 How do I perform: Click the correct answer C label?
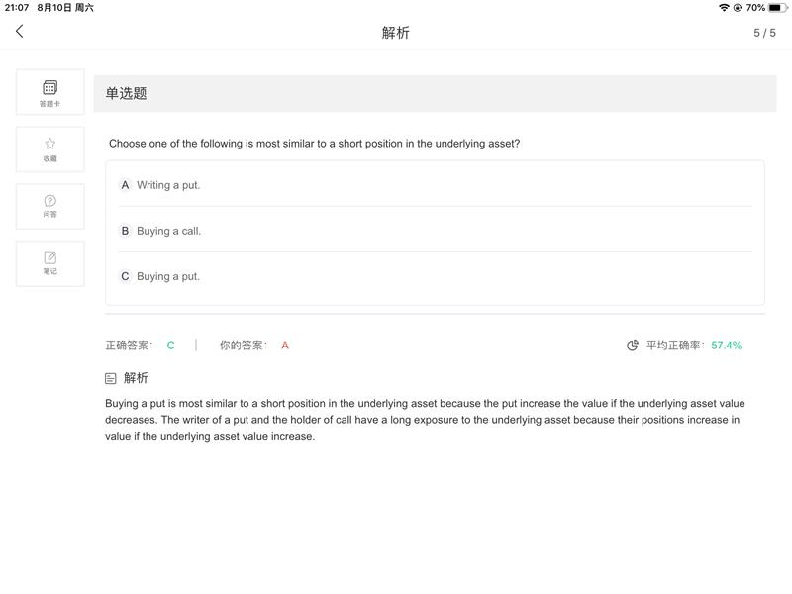coord(170,346)
